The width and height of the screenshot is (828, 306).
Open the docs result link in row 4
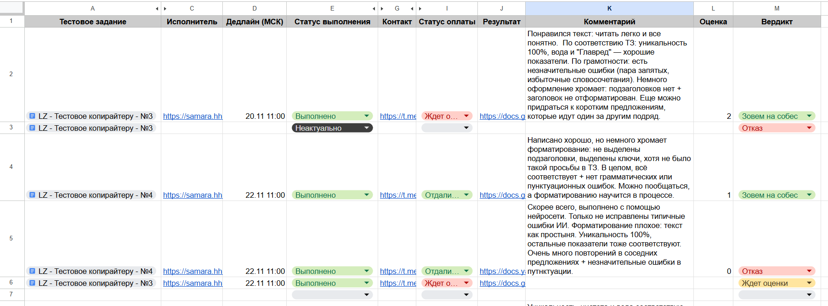(502, 195)
